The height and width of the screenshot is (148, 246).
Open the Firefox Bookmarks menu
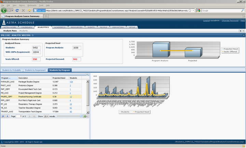(x=32, y=5)
